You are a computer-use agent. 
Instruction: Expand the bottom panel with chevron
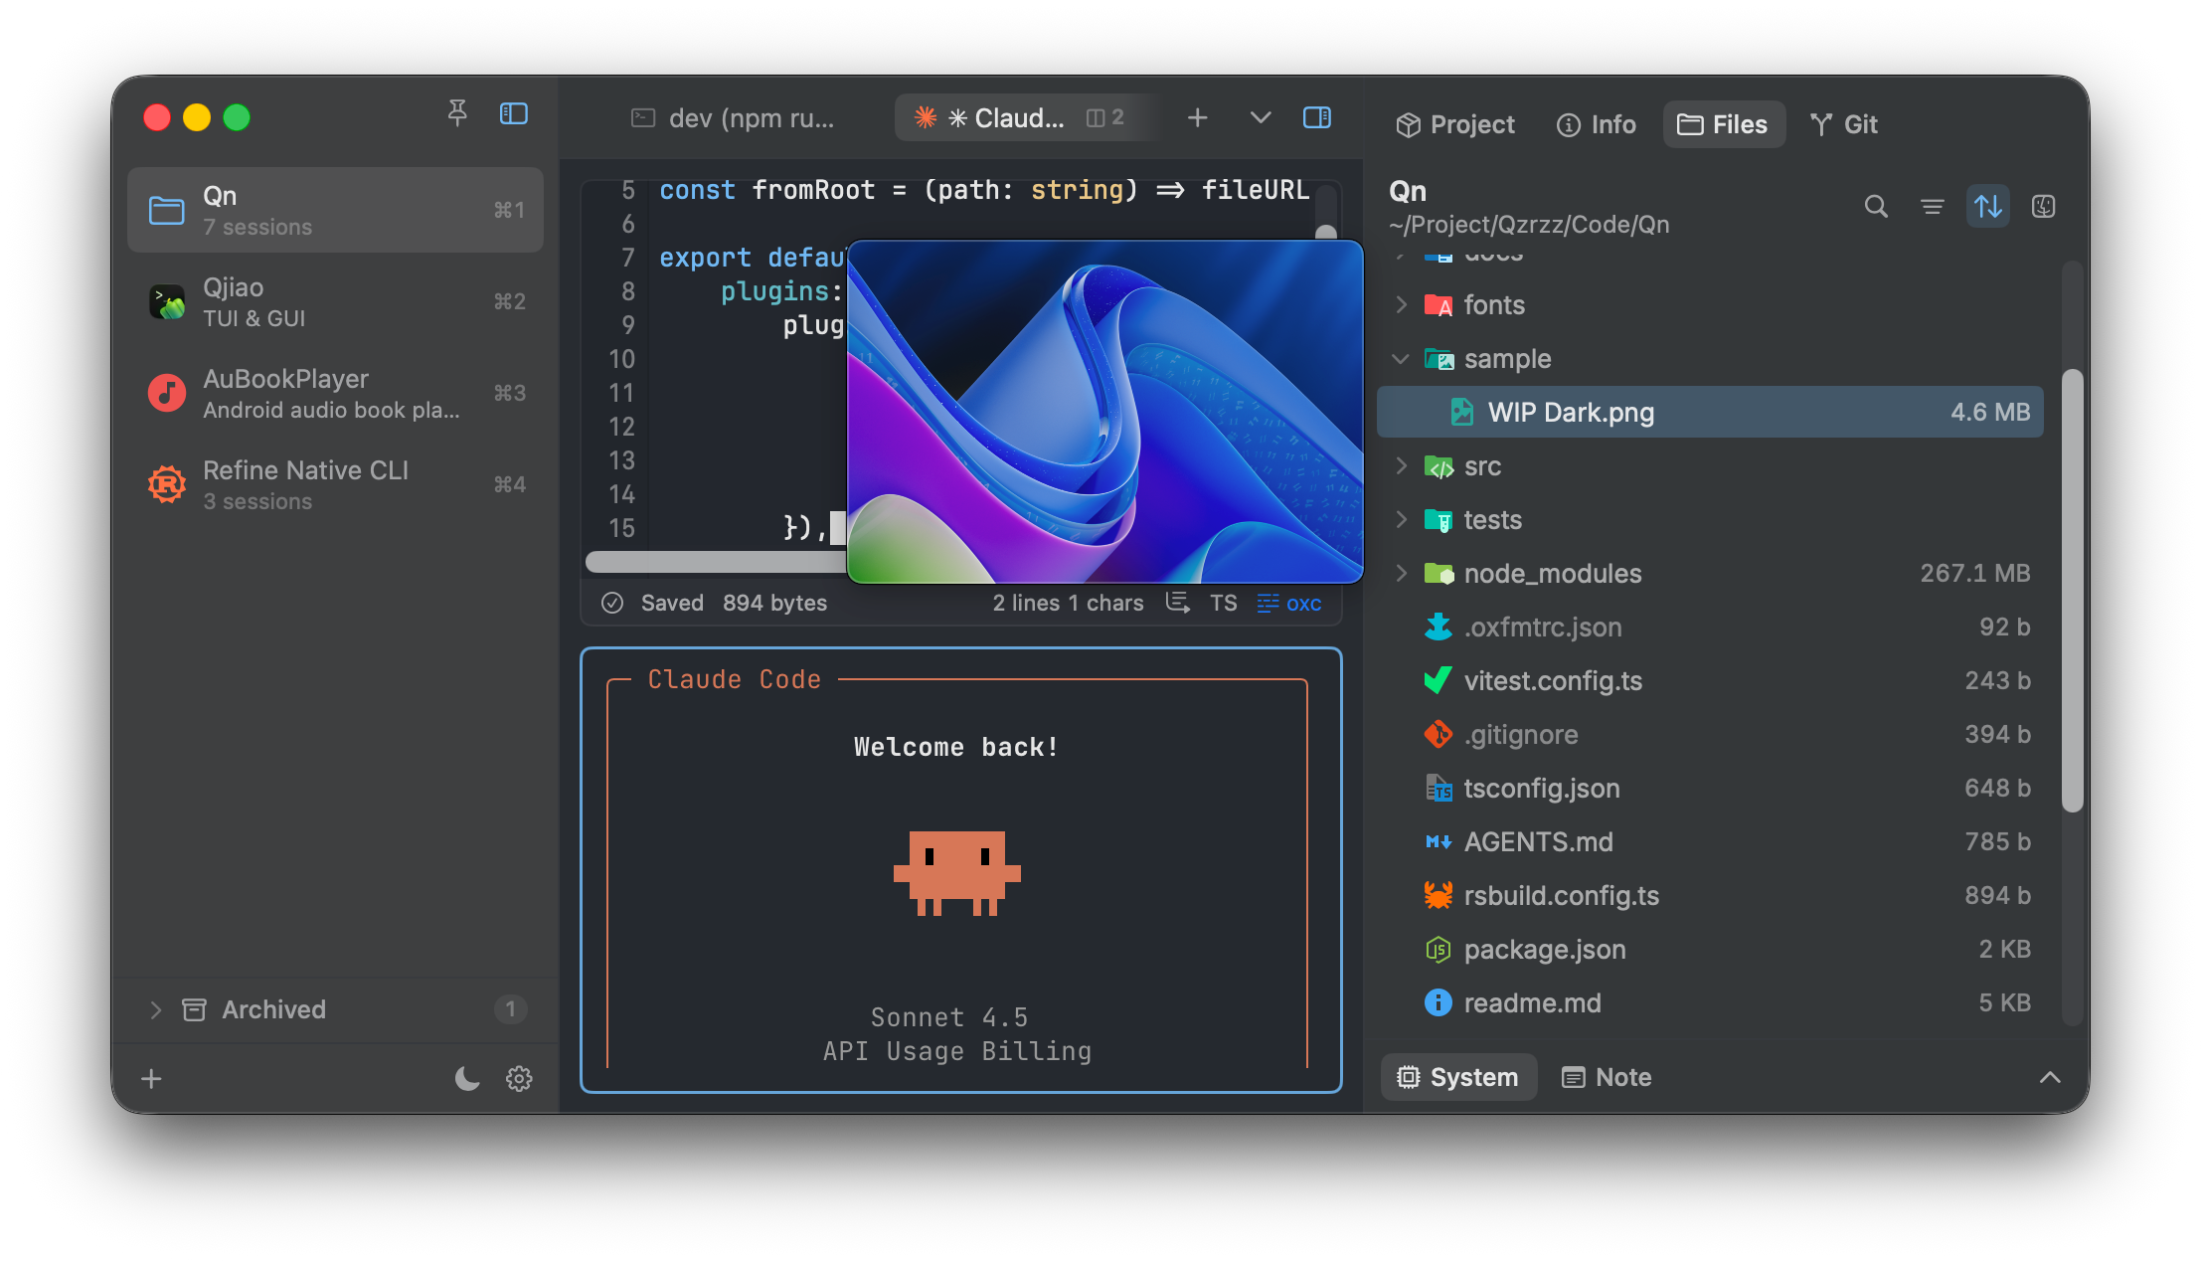2050,1077
